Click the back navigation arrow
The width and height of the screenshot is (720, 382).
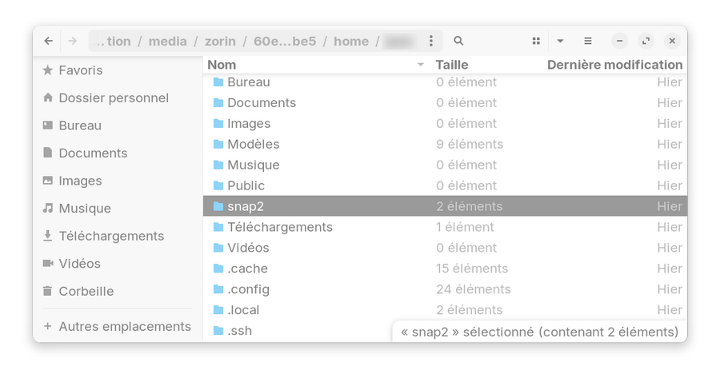click(x=49, y=41)
